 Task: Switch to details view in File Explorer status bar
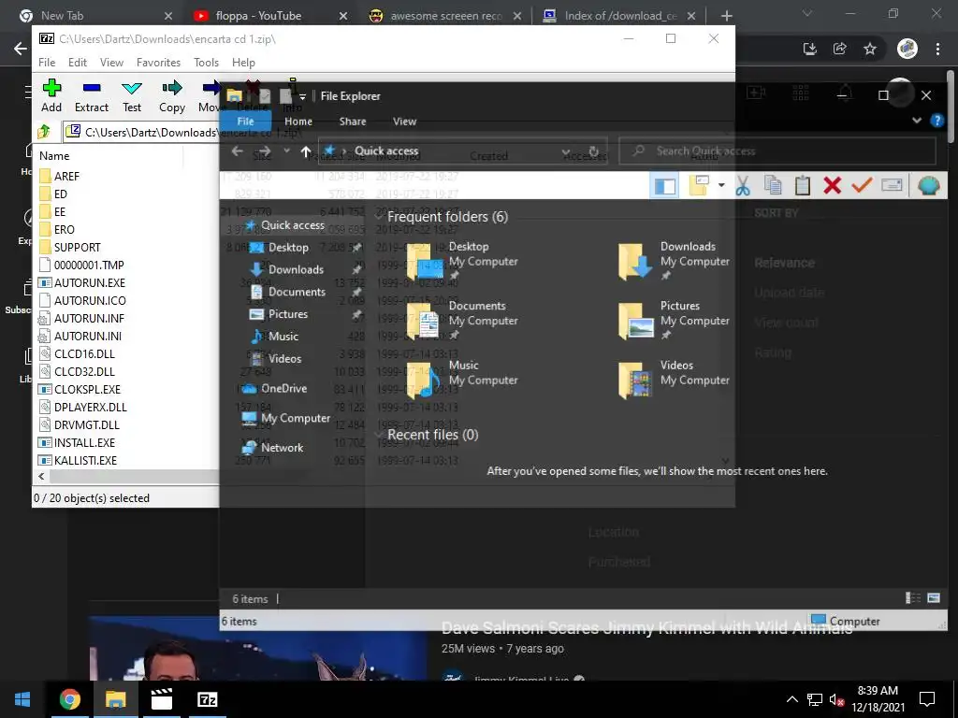913,598
